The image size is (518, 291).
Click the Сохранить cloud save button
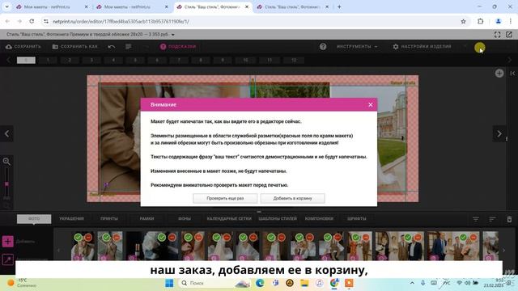[23, 47]
